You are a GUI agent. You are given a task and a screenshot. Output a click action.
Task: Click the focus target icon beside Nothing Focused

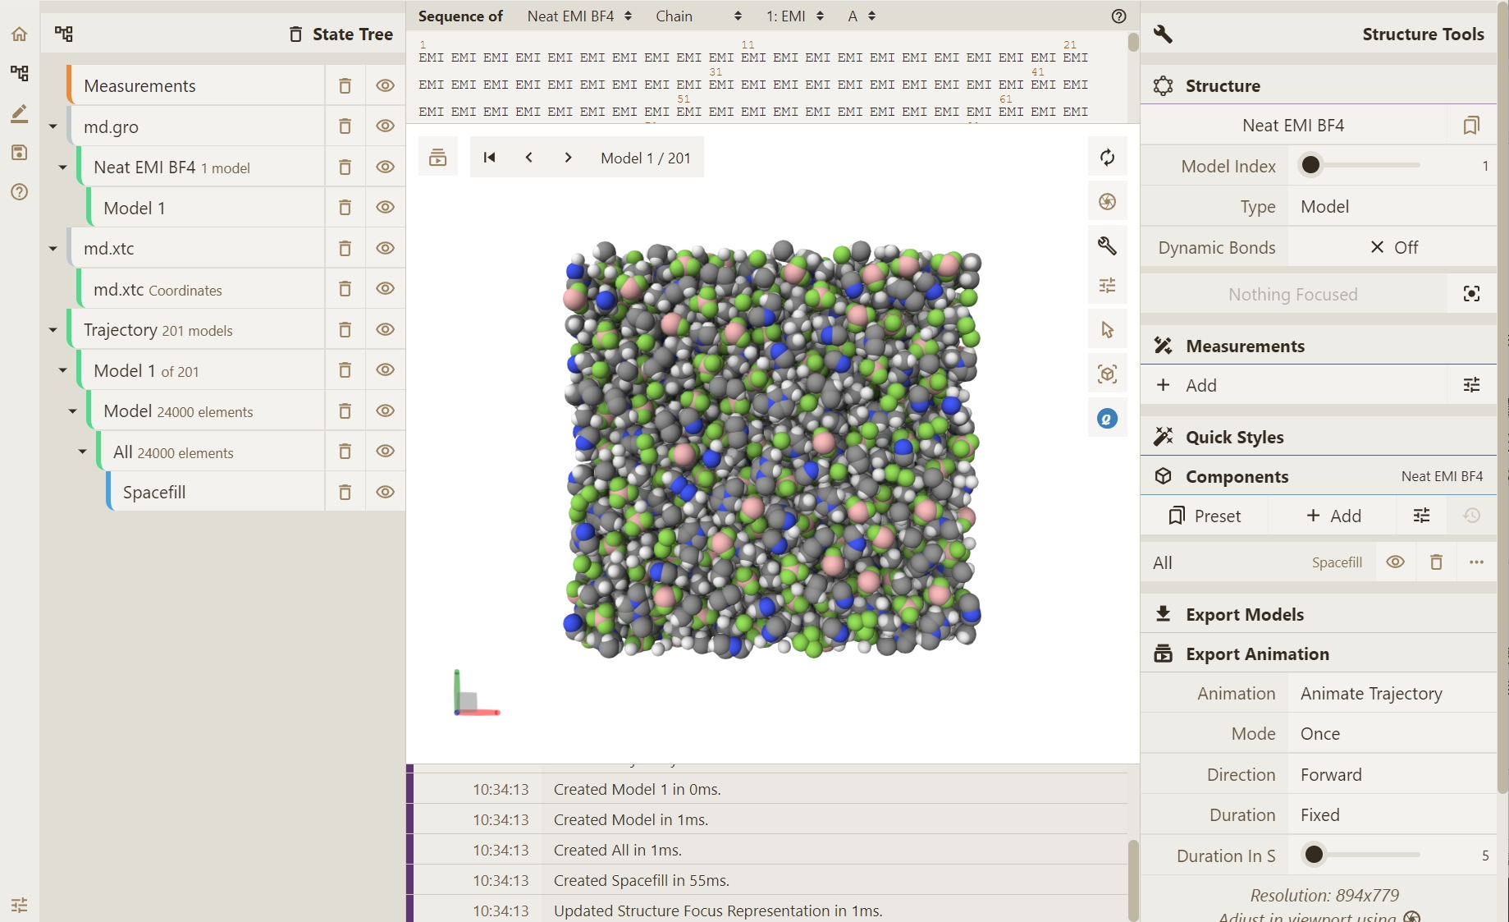point(1471,294)
